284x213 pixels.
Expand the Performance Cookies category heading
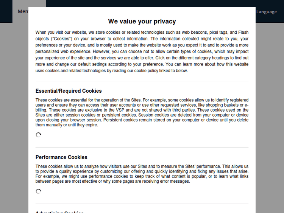(x=61, y=157)
